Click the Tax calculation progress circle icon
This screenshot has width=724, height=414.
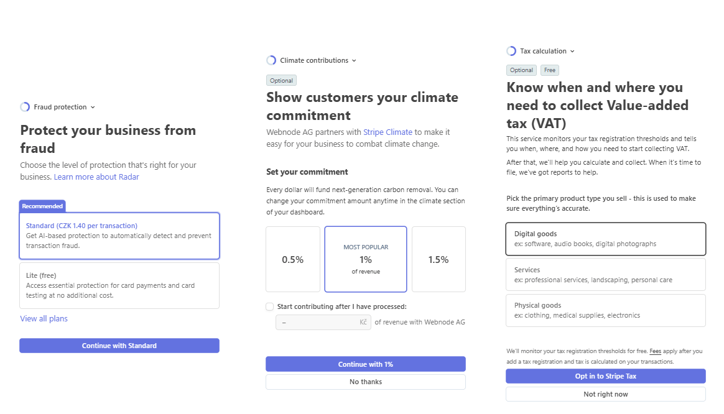[511, 51]
